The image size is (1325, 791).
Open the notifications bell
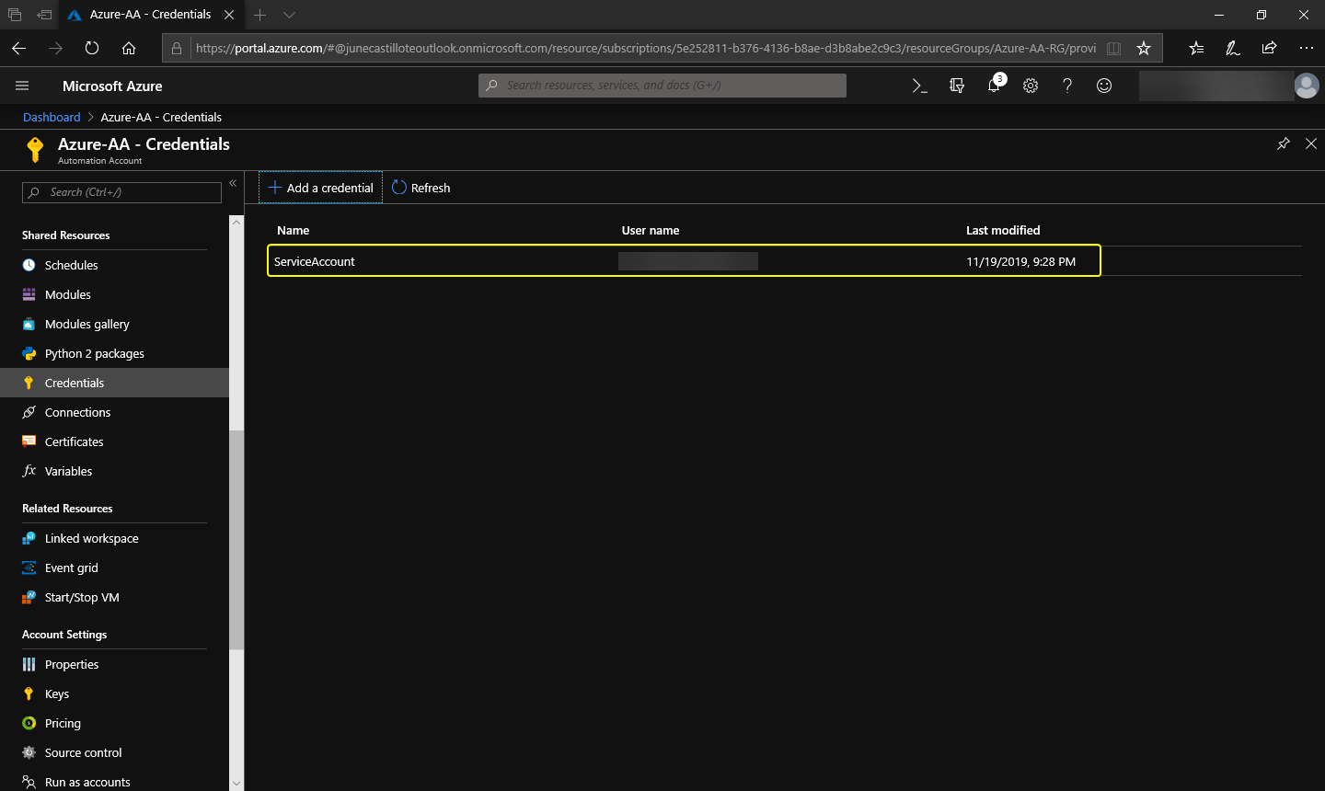tap(994, 86)
